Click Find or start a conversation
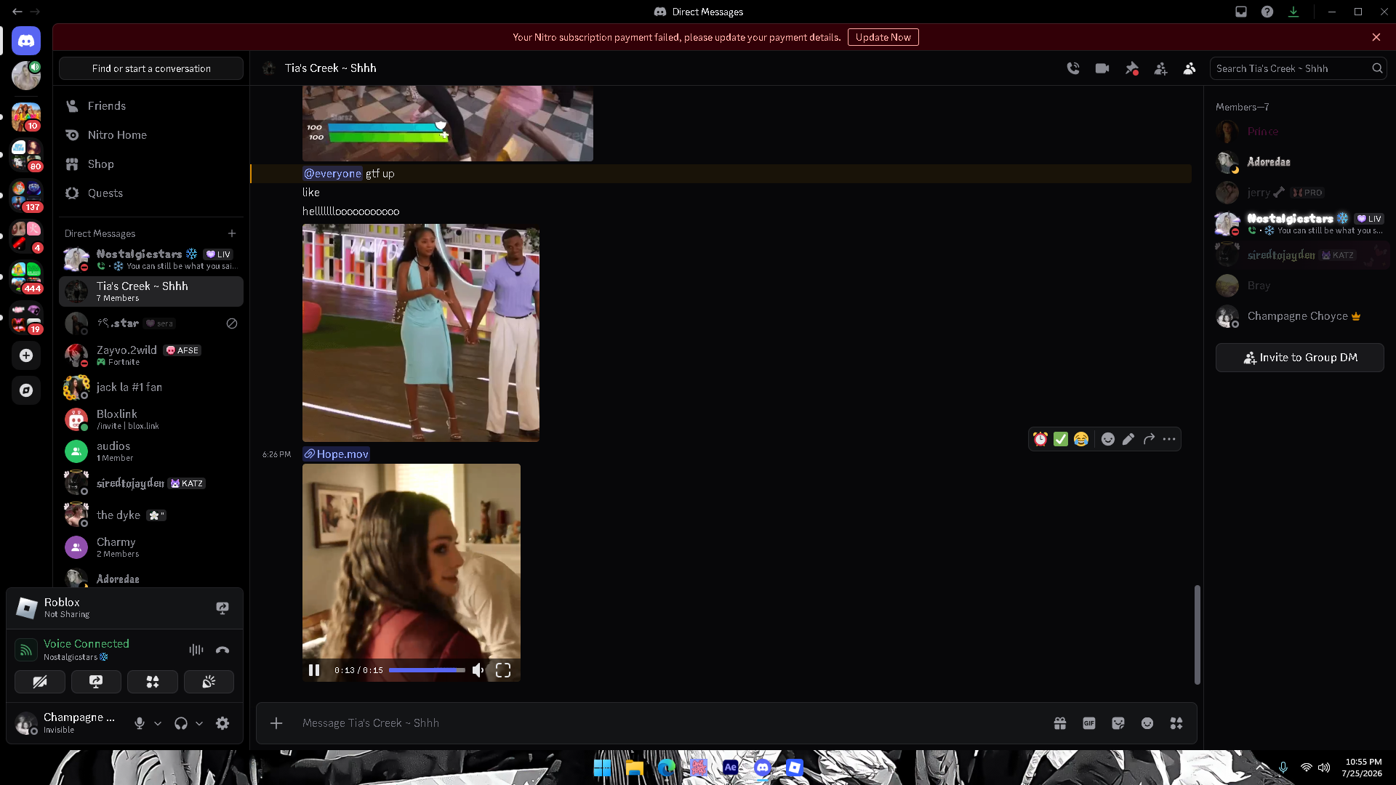The image size is (1396, 785). (x=151, y=68)
